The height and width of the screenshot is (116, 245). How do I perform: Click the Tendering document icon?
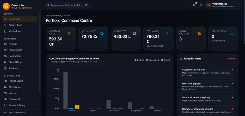[x=5, y=68]
